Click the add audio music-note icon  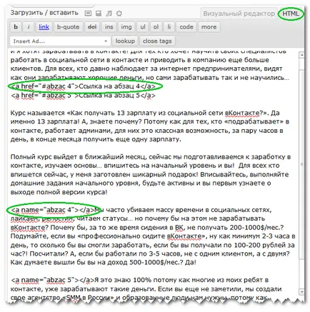pyautogui.click(x=109, y=14)
